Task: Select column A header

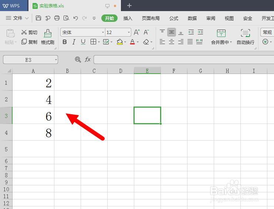Action: tap(33, 71)
